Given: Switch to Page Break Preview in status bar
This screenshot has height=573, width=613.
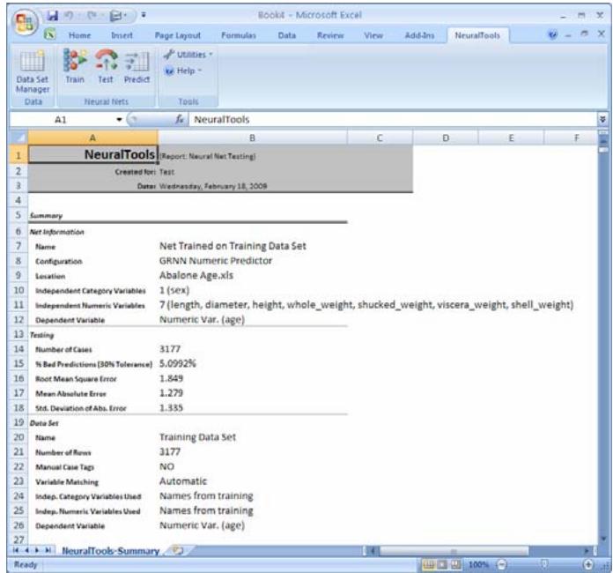Looking at the screenshot, I should tap(455, 565).
